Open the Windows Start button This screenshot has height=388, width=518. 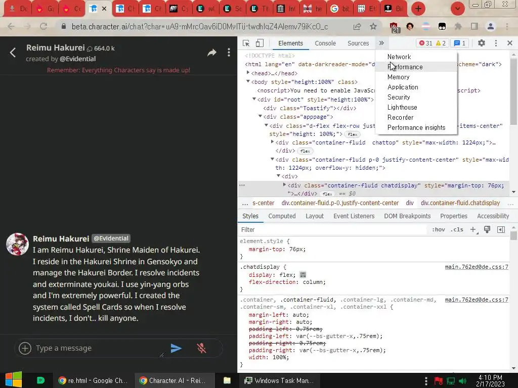[14, 380]
